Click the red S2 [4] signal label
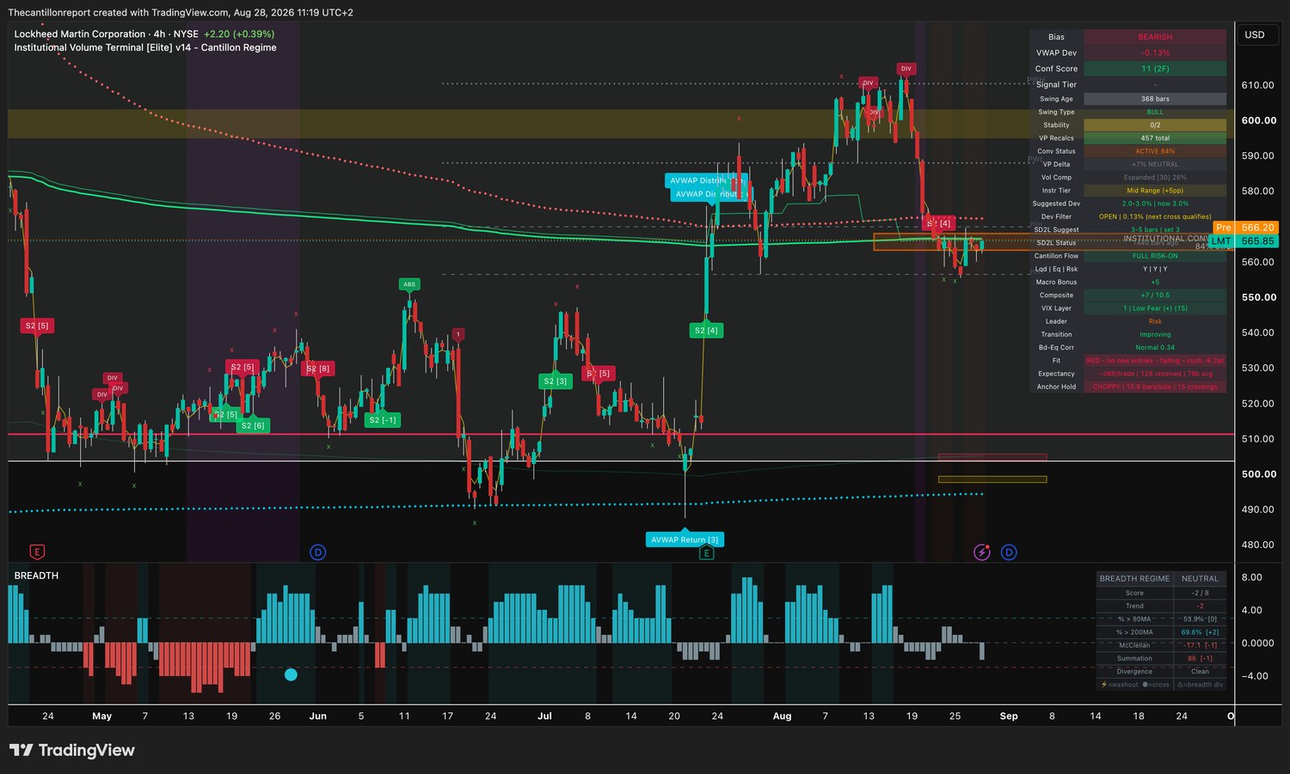The image size is (1290, 774). point(938,223)
